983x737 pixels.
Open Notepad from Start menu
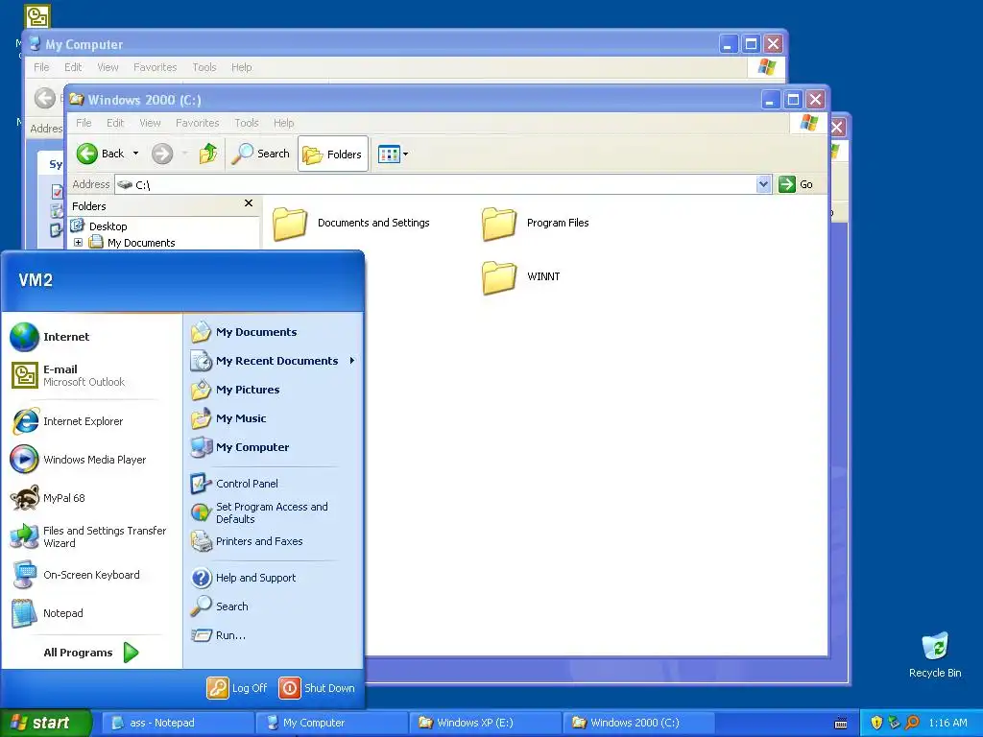tap(47, 613)
